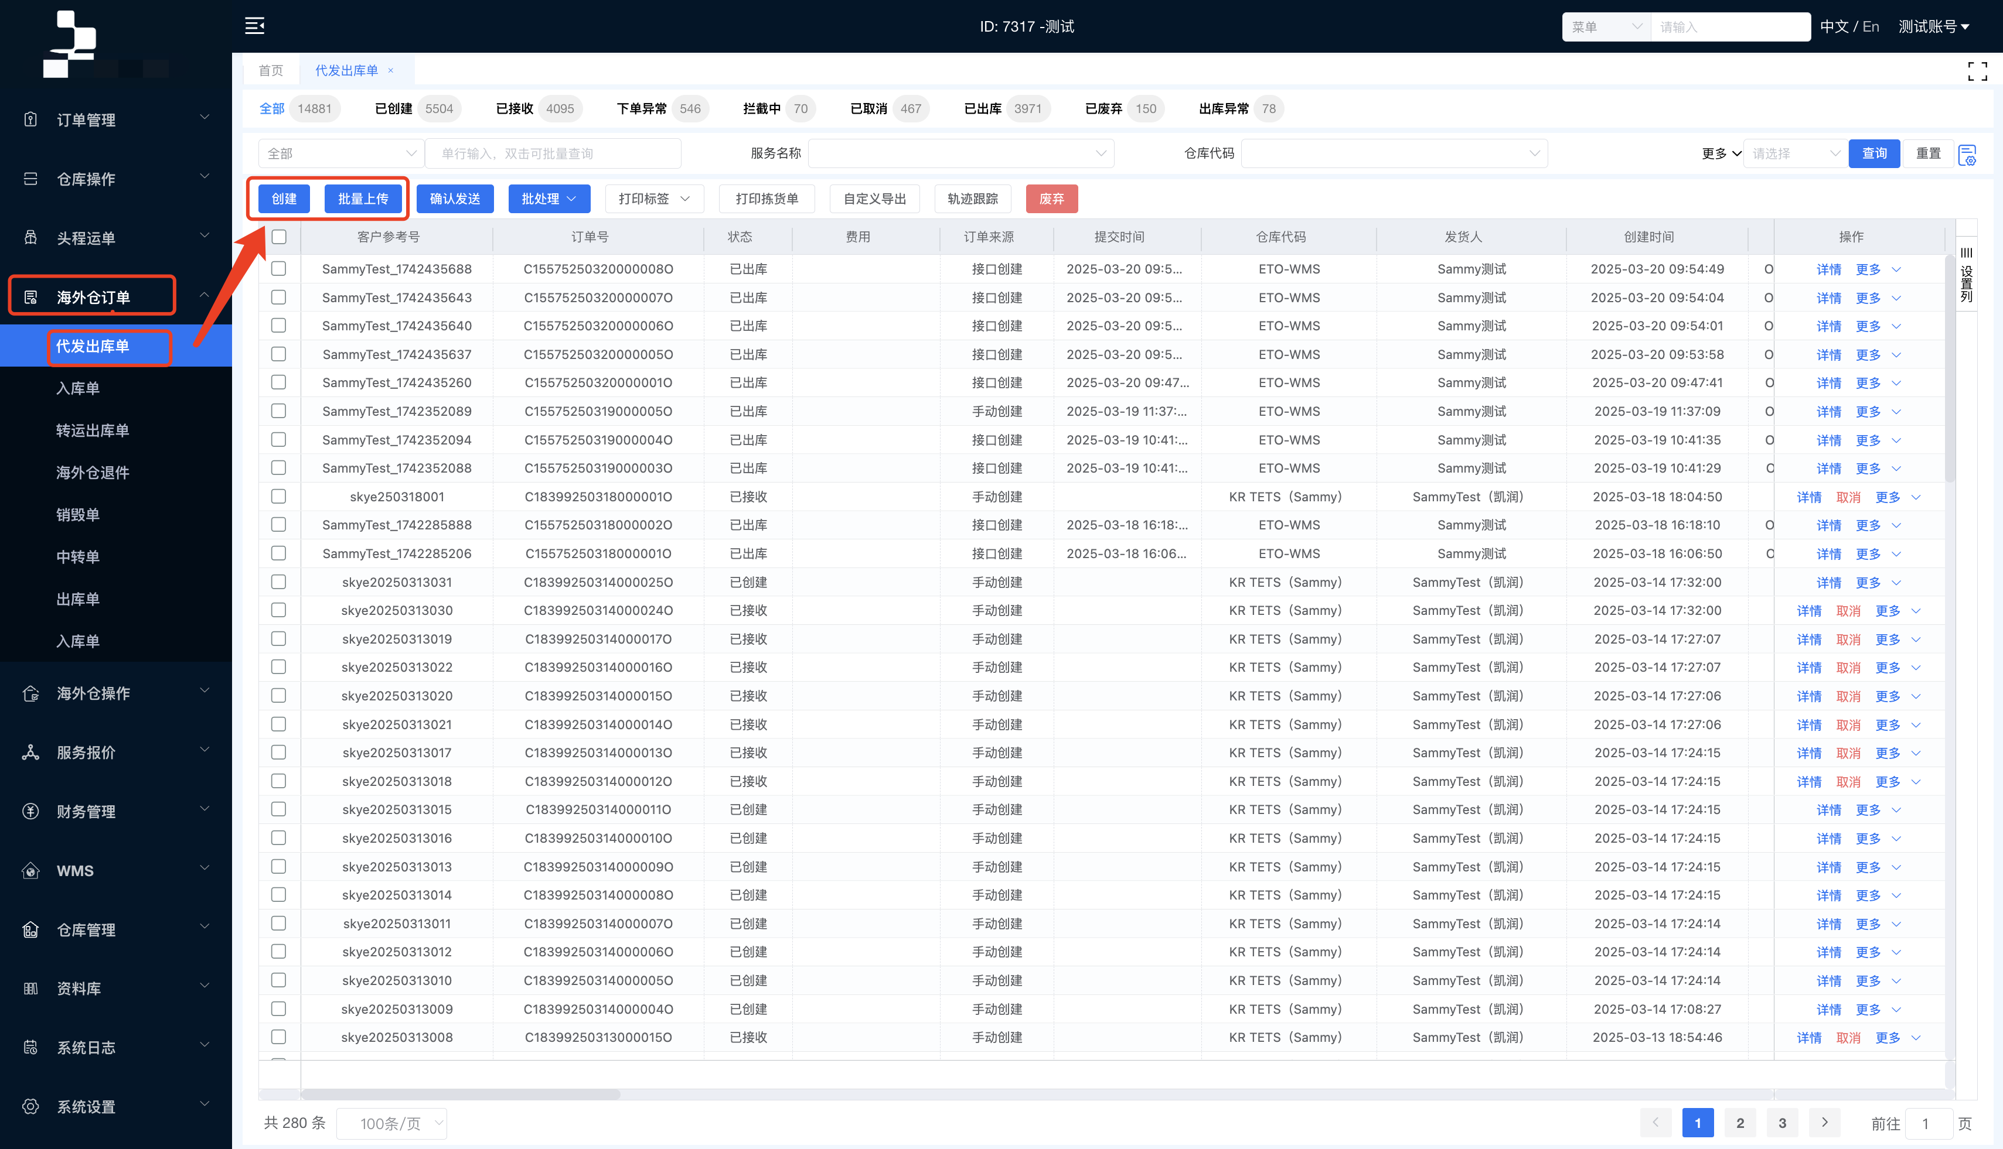Viewport: 2003px width, 1149px height.
Task: Click the horizontal table scrollbar
Action: click(460, 1094)
